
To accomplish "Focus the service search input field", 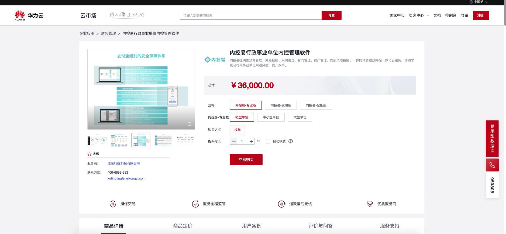I will pyautogui.click(x=251, y=15).
